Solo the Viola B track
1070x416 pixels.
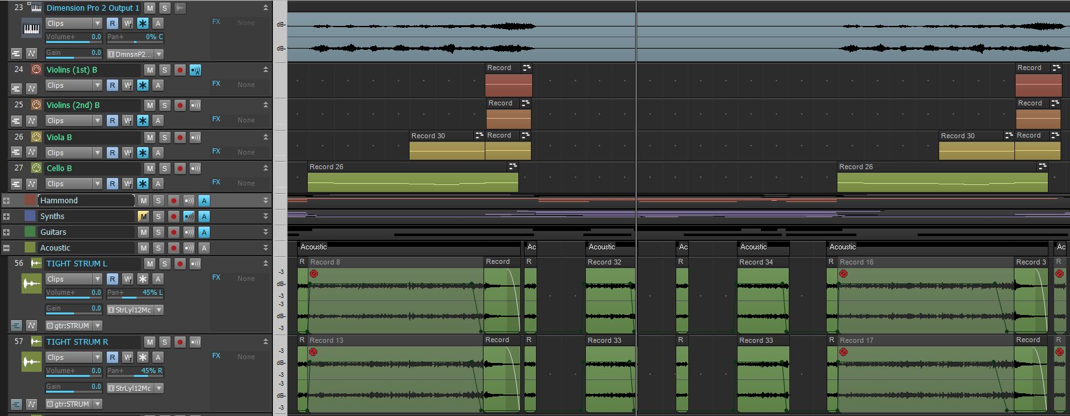[x=164, y=137]
